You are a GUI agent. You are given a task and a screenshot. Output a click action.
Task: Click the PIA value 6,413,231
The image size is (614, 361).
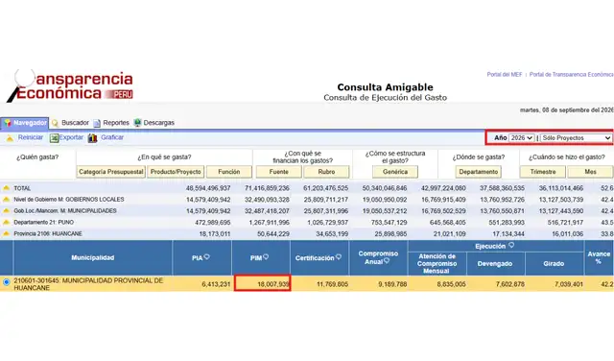click(216, 284)
